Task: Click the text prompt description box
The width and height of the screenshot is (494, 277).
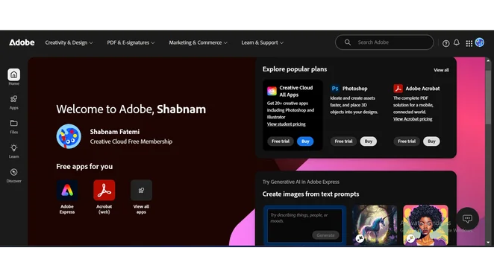Action: click(304, 225)
